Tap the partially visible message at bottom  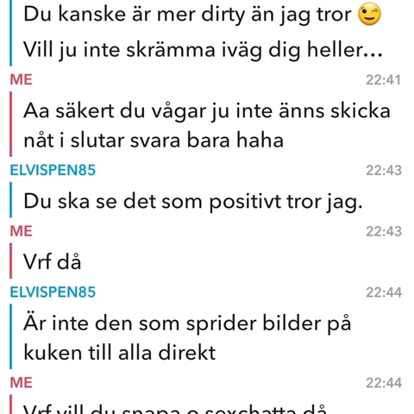[175, 409]
